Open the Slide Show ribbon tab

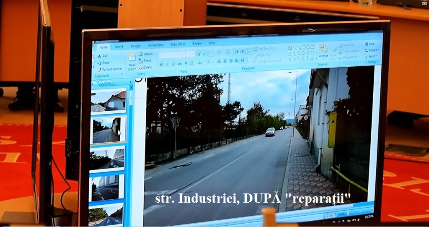click(x=177, y=44)
